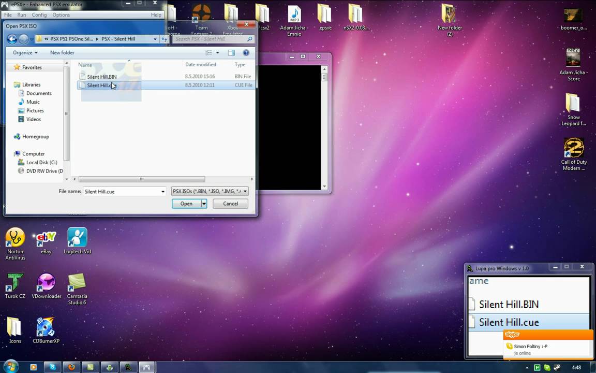Click the search magnifier icon in dialog
Viewport: 596px width, 373px height.
click(x=250, y=39)
